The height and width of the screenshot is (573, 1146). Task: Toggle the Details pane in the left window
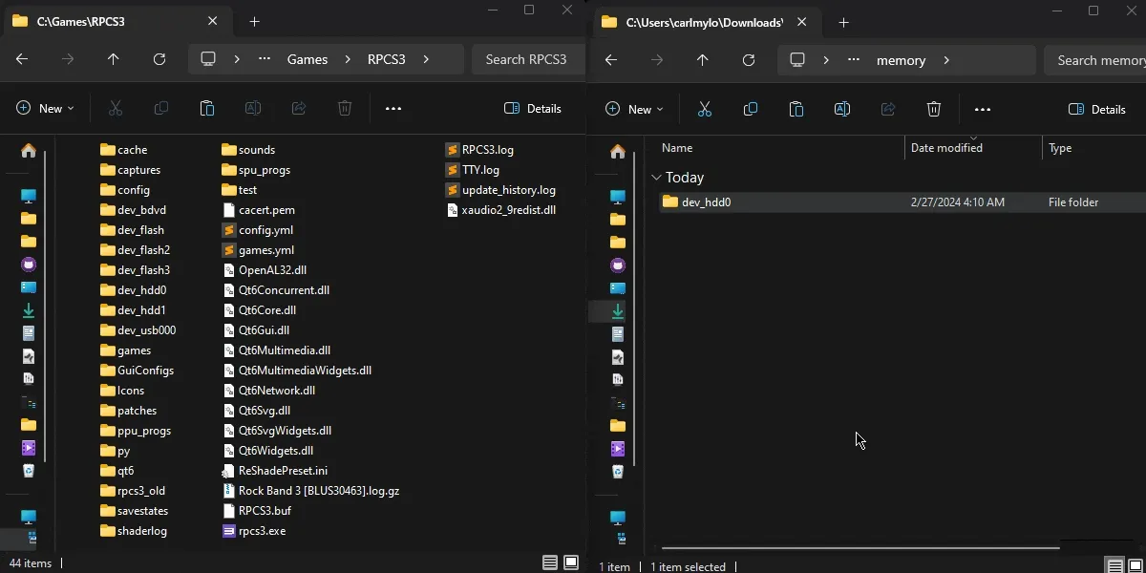point(532,108)
